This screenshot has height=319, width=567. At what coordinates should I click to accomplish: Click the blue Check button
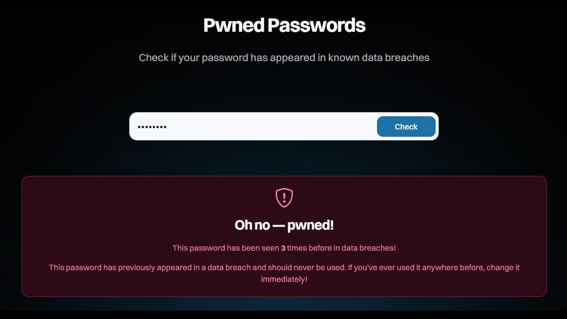(406, 127)
